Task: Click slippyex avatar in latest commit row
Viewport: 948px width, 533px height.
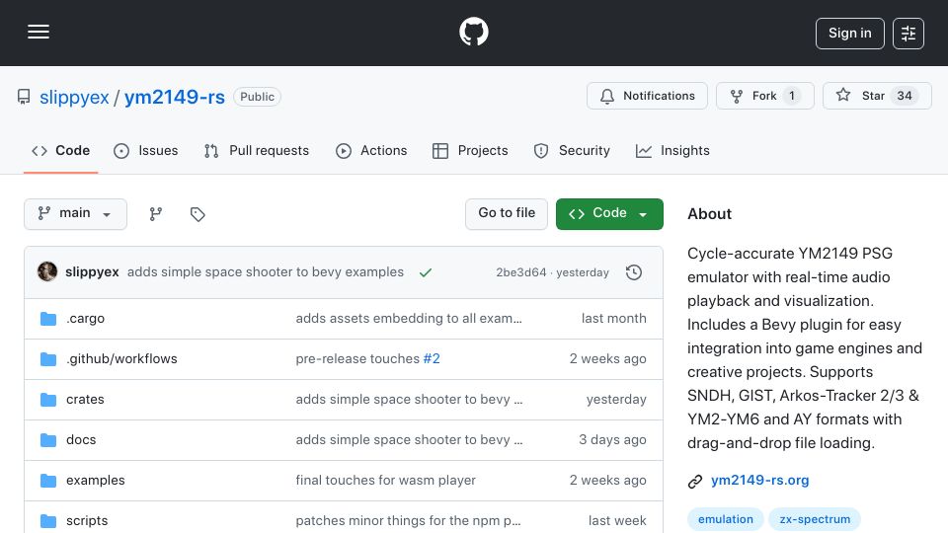Action: tap(47, 272)
